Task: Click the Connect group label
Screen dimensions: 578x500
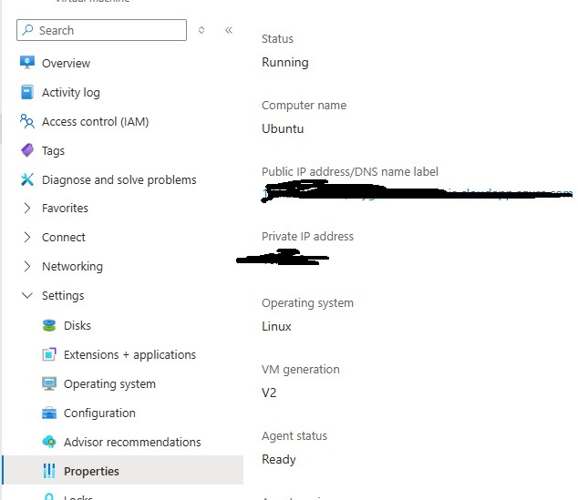Action: (x=64, y=237)
